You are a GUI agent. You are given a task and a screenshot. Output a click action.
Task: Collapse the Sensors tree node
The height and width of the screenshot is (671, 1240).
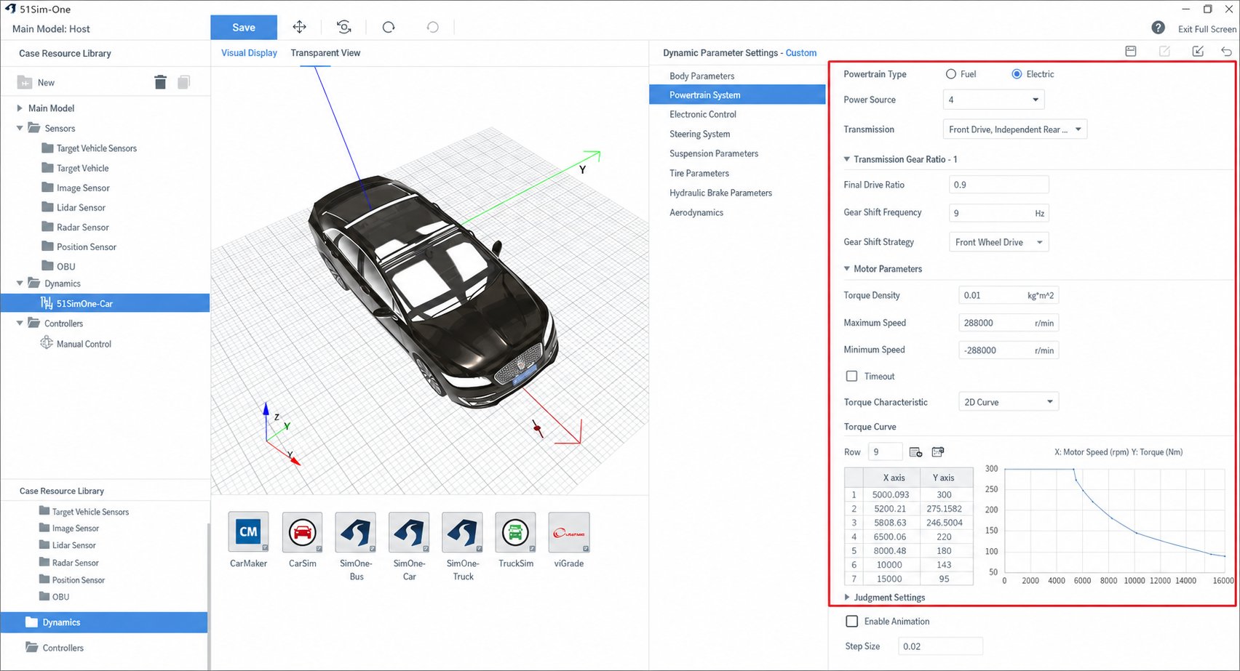coord(20,128)
